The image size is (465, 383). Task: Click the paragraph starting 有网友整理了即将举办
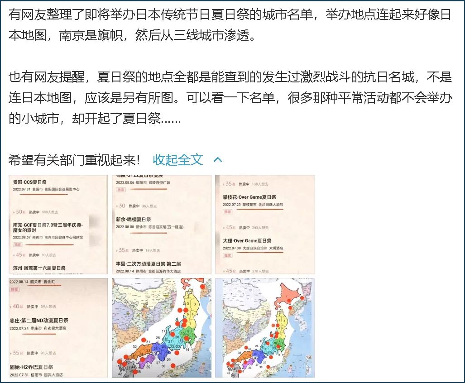230,25
